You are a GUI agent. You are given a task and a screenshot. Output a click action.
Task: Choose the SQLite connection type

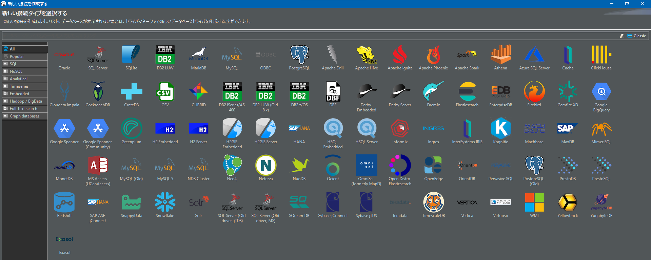click(x=131, y=55)
